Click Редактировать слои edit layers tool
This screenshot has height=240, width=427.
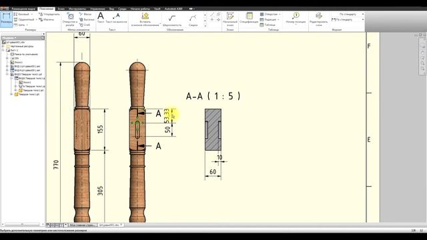(x=319, y=19)
